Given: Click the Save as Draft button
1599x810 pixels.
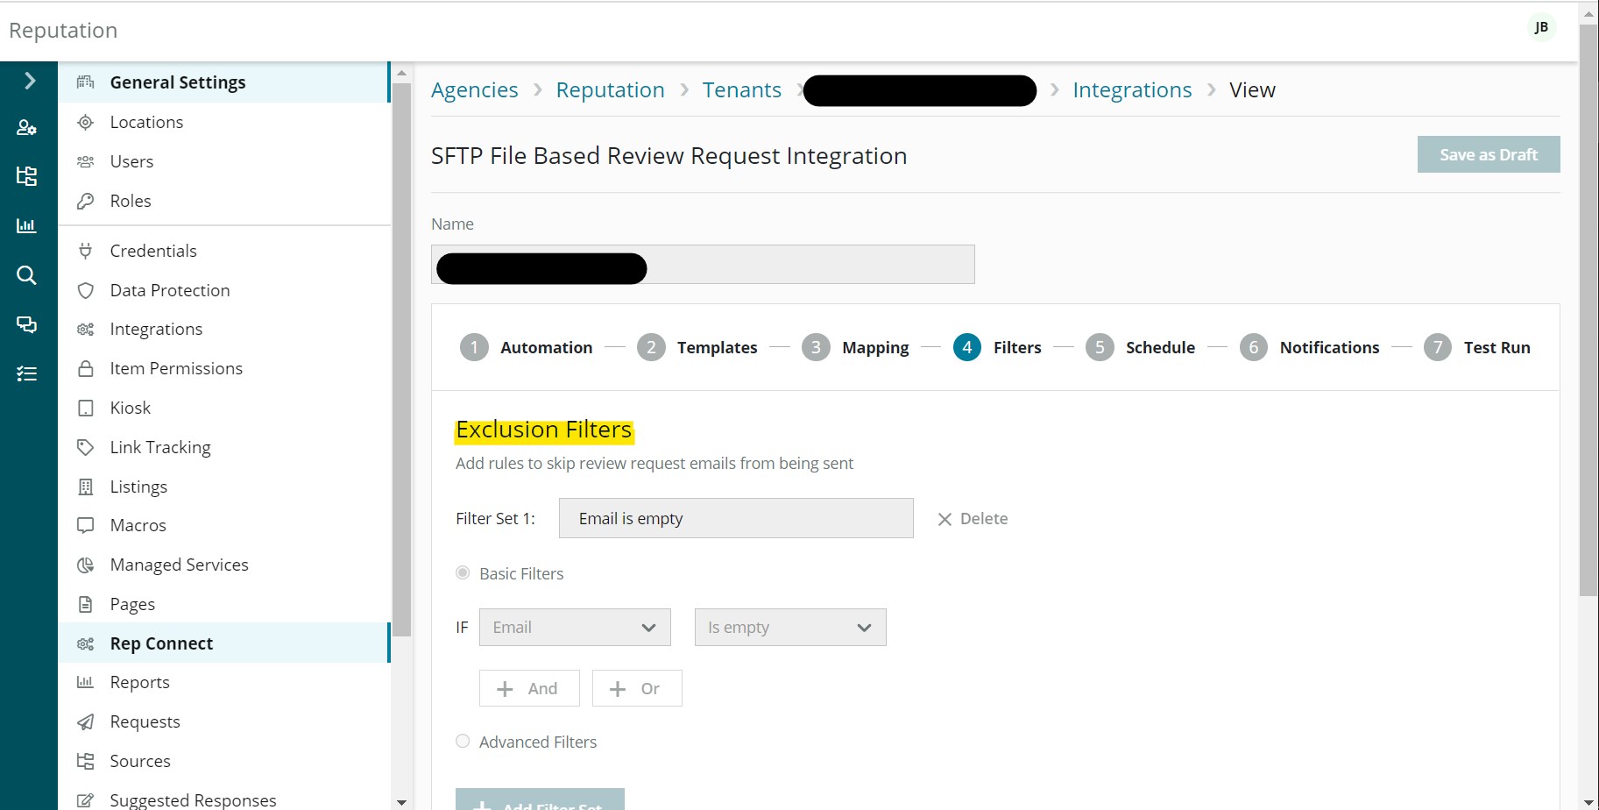Looking at the screenshot, I should coord(1489,154).
